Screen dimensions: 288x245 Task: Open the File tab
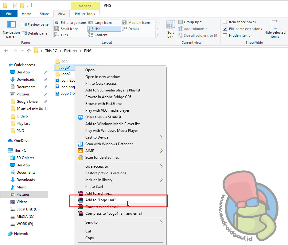coord(9,14)
